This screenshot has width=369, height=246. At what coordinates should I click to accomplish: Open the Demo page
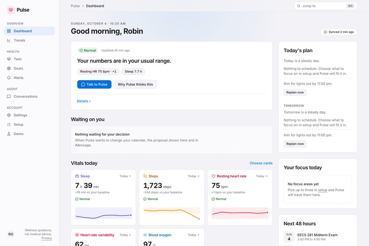pyautogui.click(x=29, y=134)
